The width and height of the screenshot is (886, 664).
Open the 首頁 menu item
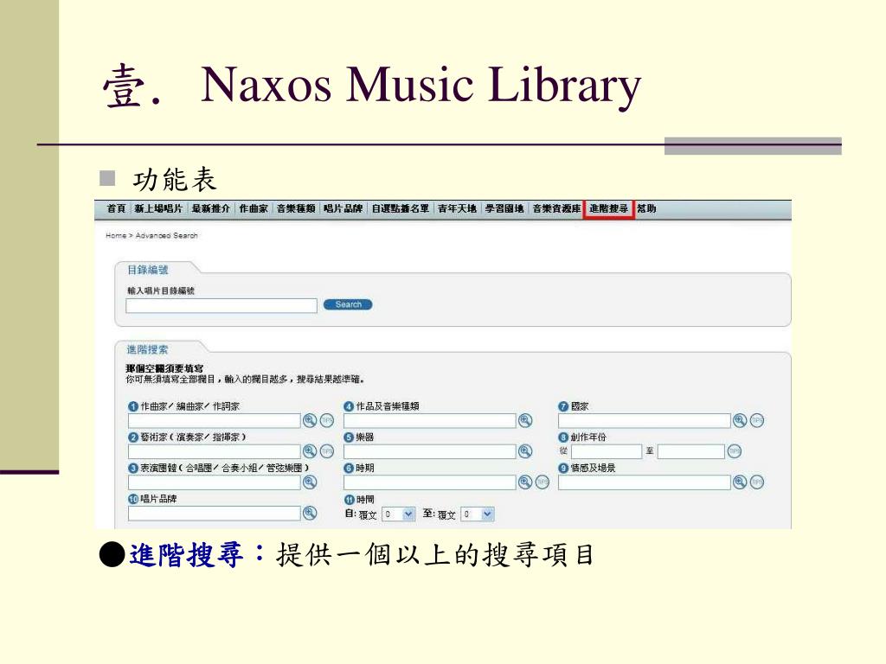[x=117, y=209]
